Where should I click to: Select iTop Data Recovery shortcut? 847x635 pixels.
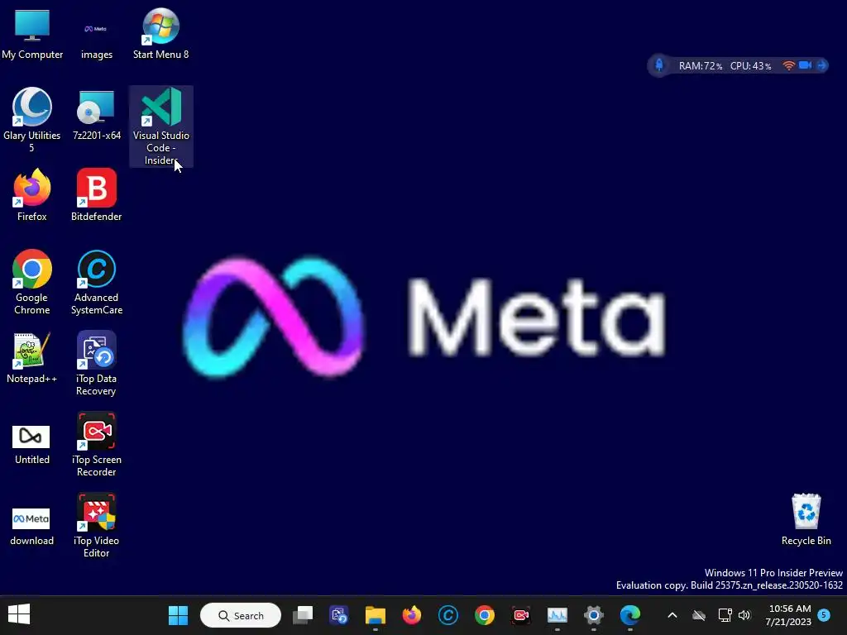click(96, 363)
